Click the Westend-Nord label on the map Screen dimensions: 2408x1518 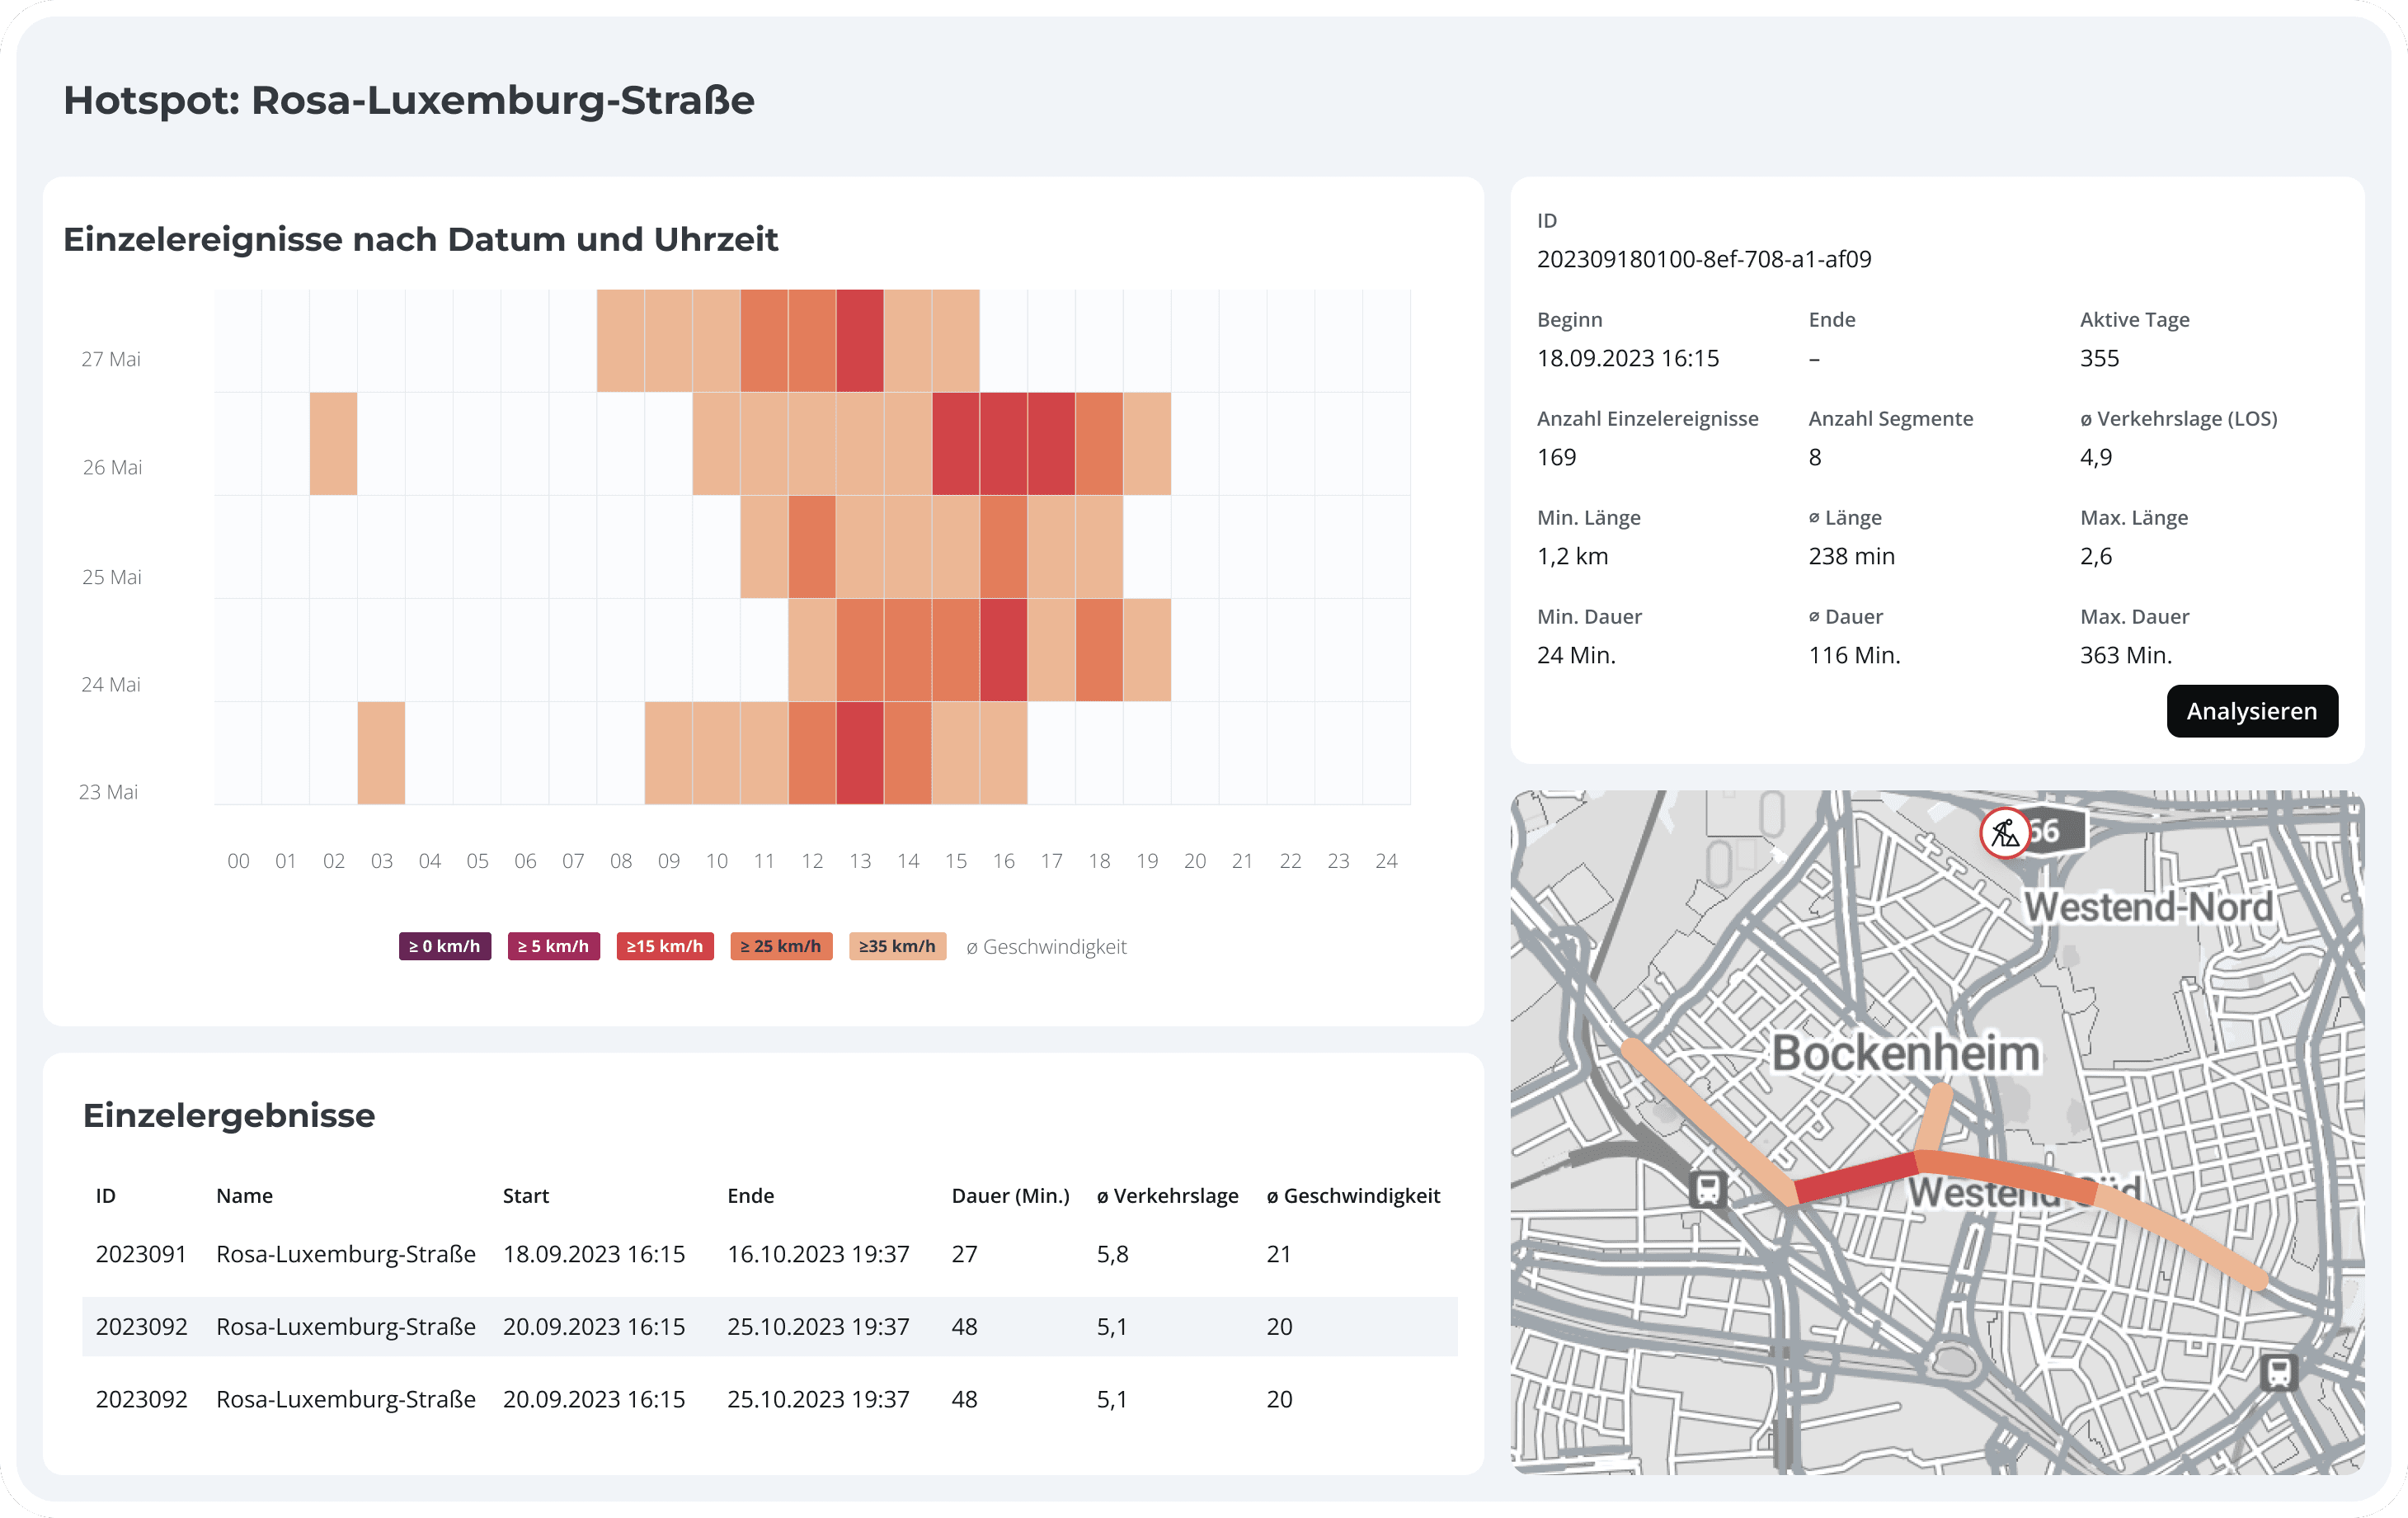pos(2148,907)
